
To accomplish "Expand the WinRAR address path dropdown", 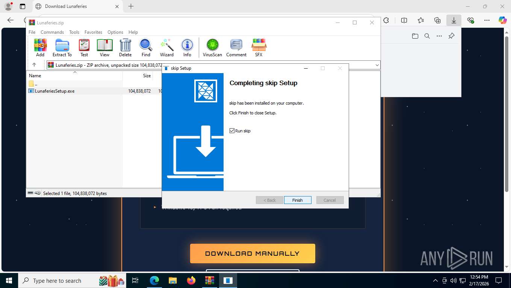I will pos(377,65).
